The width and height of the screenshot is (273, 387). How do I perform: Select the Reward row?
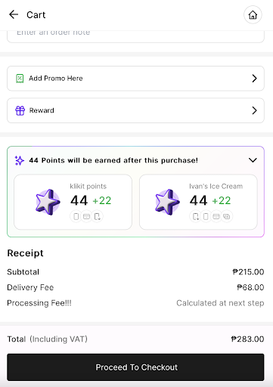tap(135, 110)
